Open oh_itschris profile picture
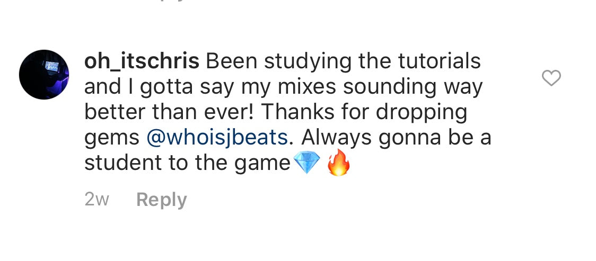The height and width of the screenshot is (261, 596). coord(44,74)
